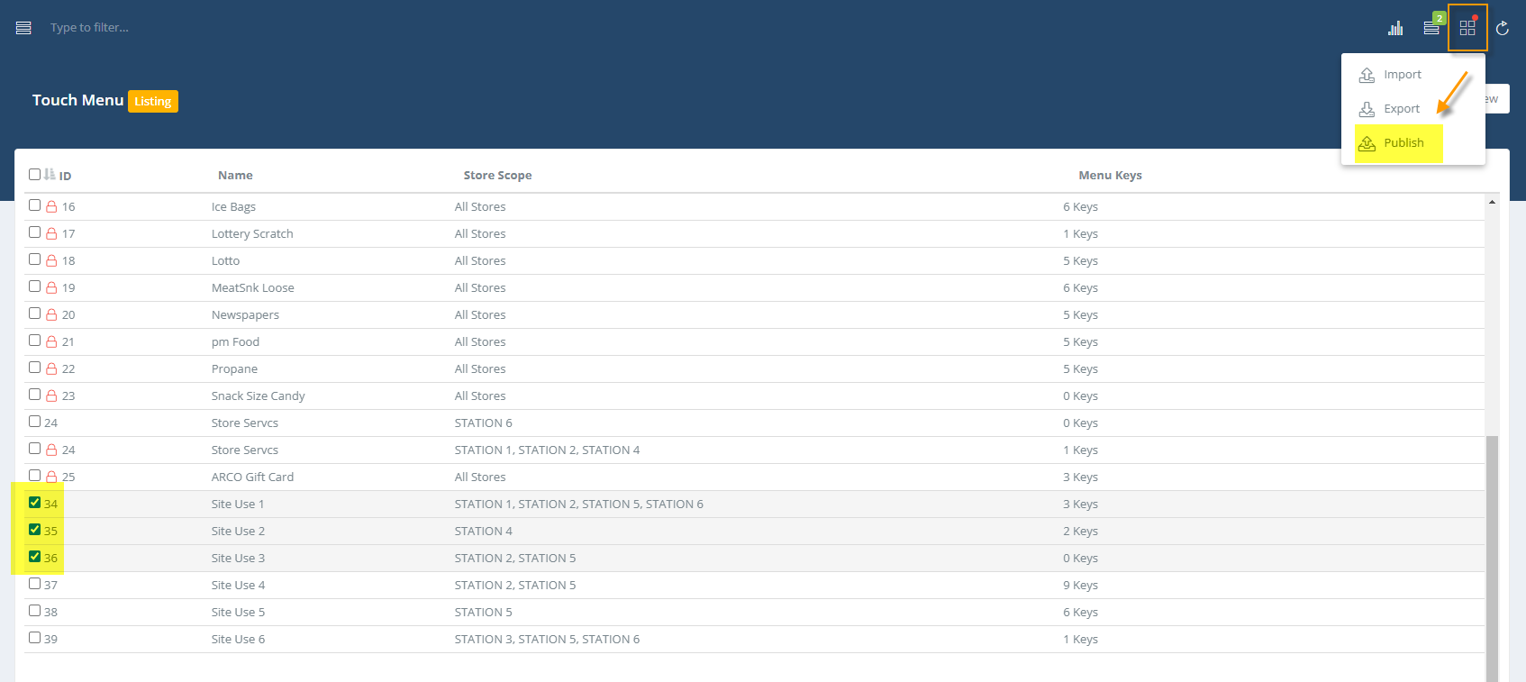Check the box for Site Use 4
The width and height of the screenshot is (1526, 682).
[x=34, y=584]
